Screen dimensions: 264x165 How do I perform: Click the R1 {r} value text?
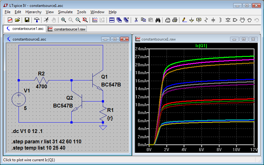click(110, 118)
